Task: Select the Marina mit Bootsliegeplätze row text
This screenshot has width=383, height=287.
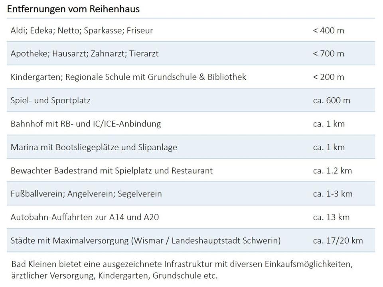Action: 94,147
